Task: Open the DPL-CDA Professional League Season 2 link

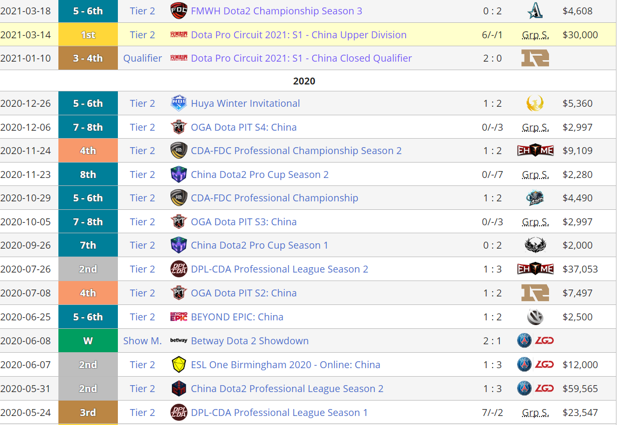Action: (279, 269)
